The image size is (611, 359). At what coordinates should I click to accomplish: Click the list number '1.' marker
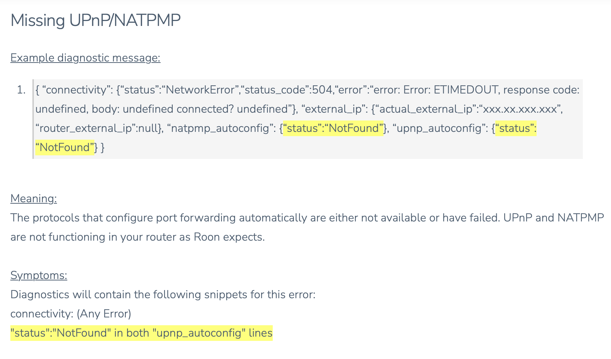(21, 90)
